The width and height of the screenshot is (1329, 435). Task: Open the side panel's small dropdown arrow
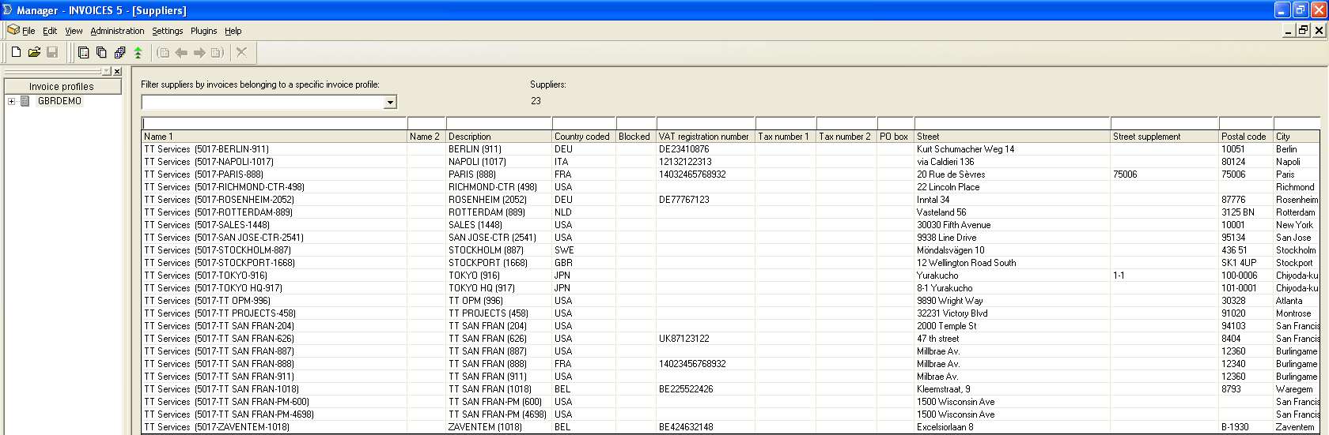(x=106, y=71)
